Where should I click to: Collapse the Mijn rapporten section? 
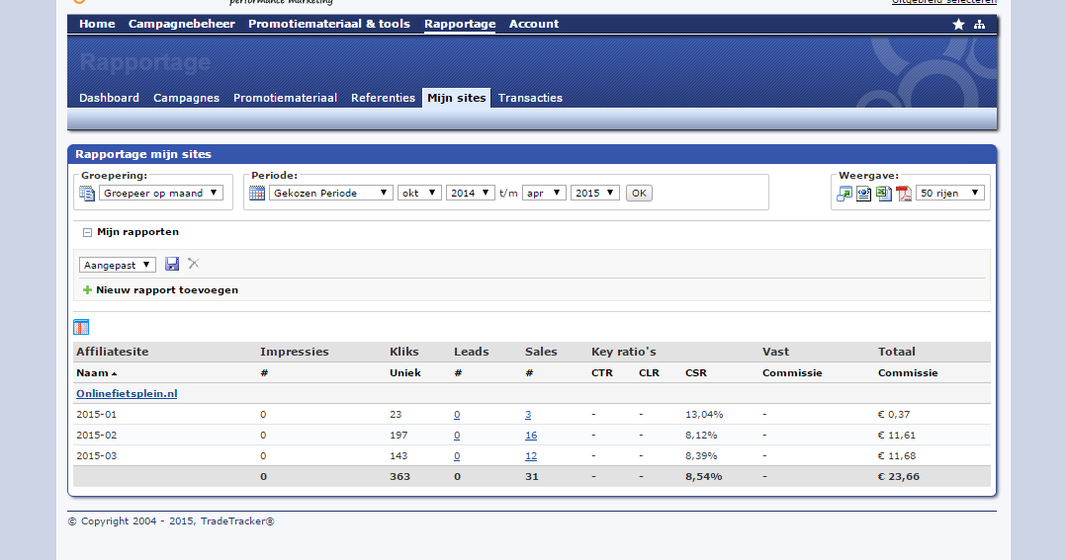[87, 232]
